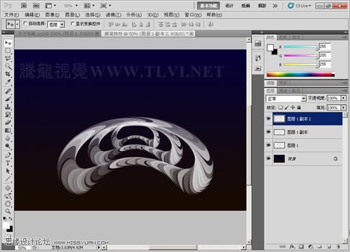The image size is (350, 252).
Task: Open the Arrange Documents dropdown
Action: [89, 6]
